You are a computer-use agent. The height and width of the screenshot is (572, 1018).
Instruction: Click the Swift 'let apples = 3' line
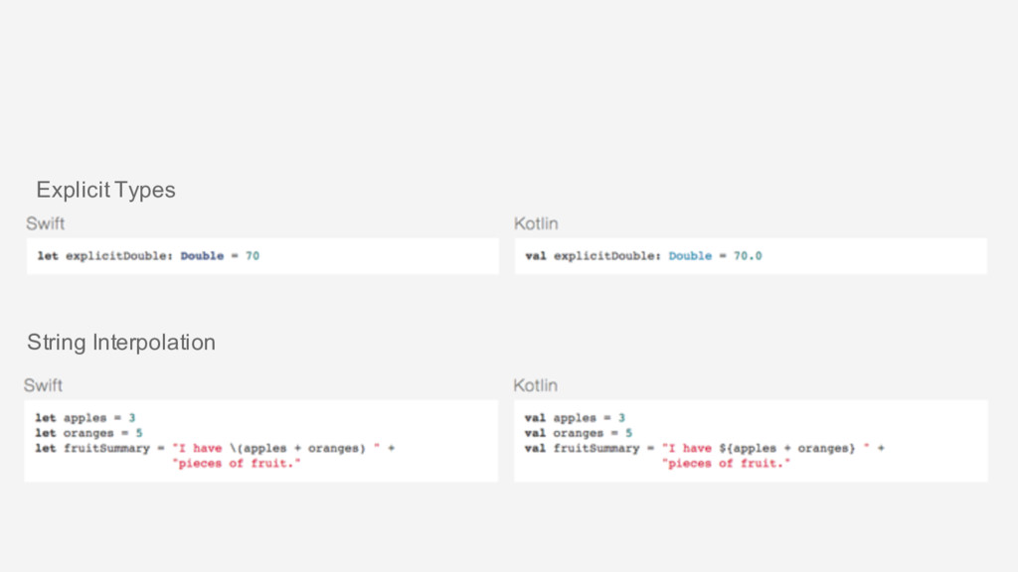point(85,418)
